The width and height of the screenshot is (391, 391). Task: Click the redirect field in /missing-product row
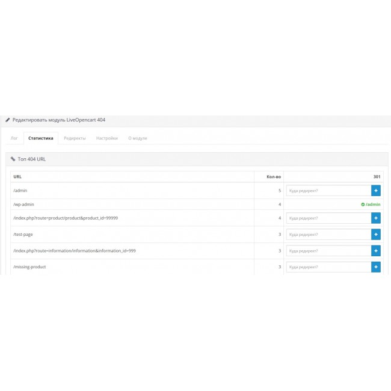(328, 266)
